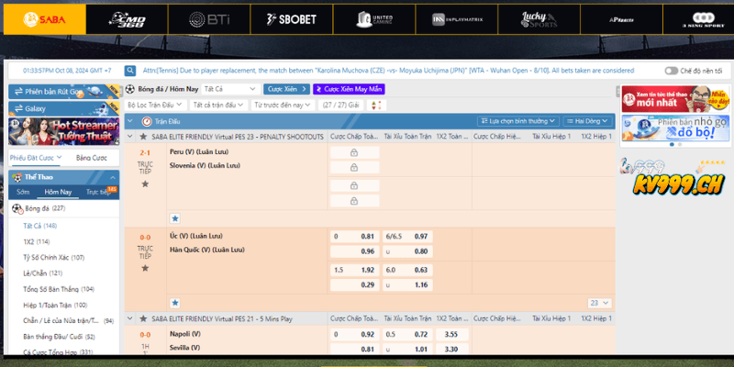Click the clock icon next to Trận Đấu
The image size is (734, 367).
[x=146, y=121]
